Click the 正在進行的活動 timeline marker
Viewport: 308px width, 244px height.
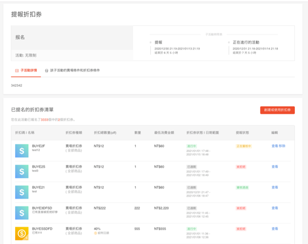229,43
